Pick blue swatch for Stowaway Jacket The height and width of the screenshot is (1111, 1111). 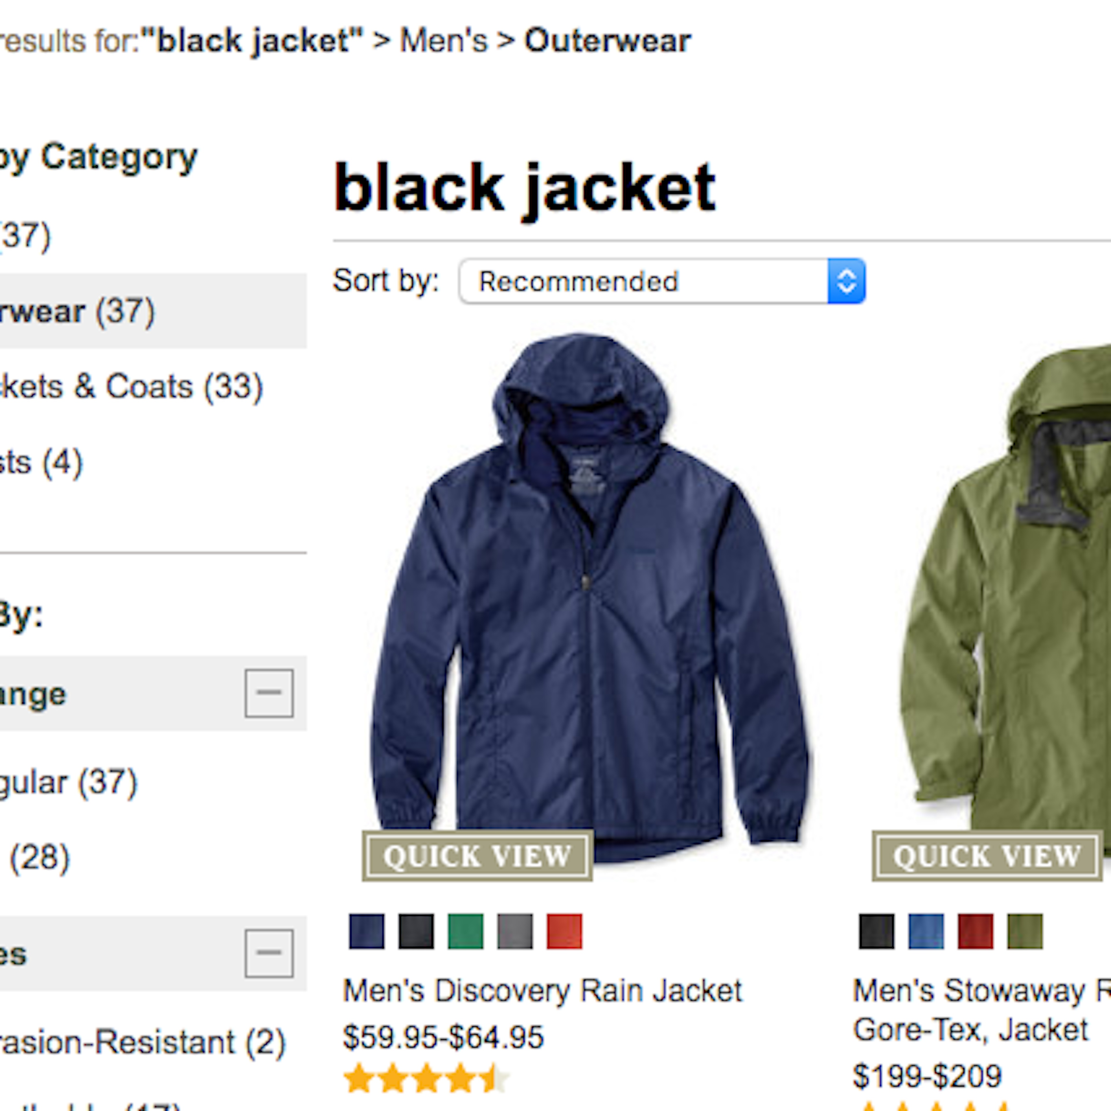click(926, 931)
